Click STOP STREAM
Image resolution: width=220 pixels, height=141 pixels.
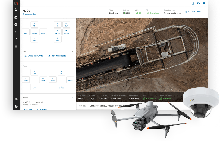[194, 12]
